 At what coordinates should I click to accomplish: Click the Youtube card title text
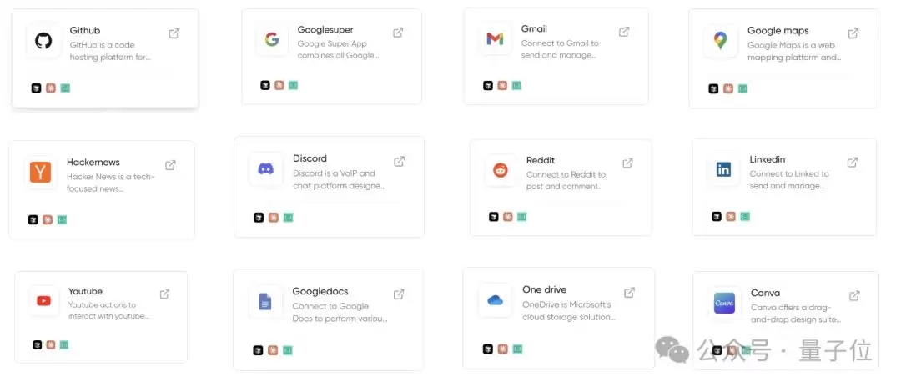tap(85, 291)
